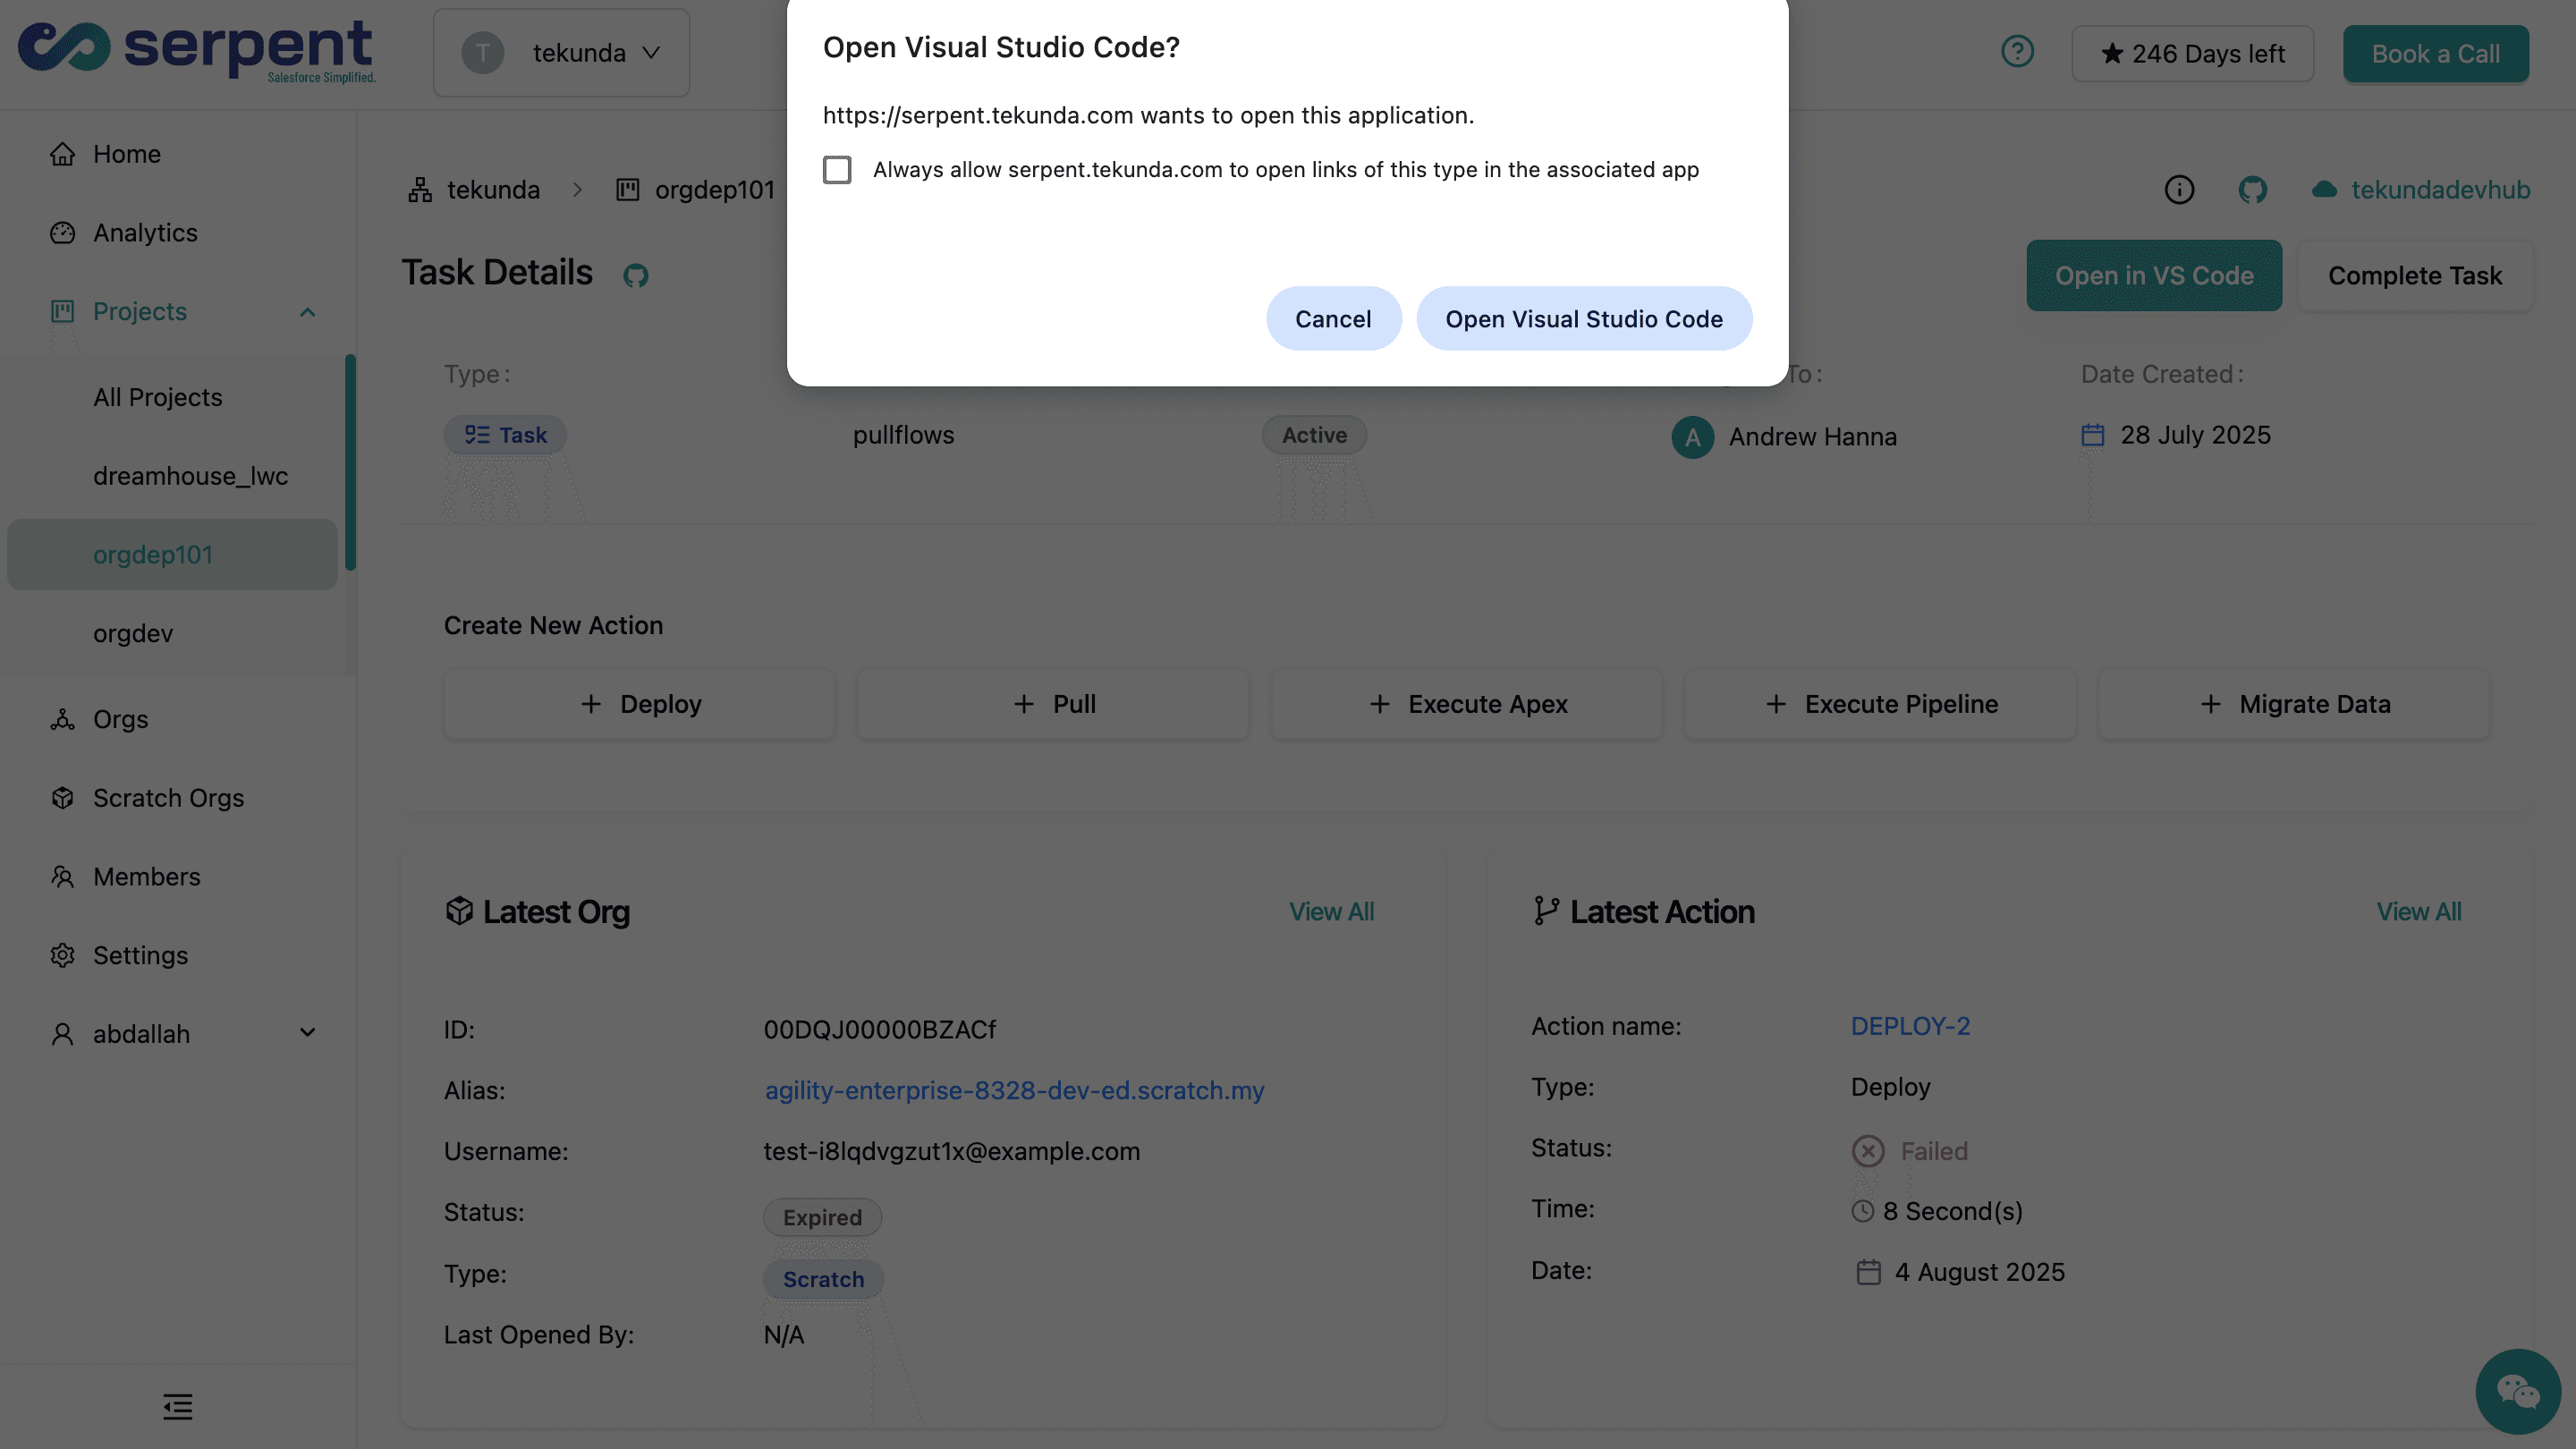Open Scratch Orgs in the sidebar

tap(168, 798)
